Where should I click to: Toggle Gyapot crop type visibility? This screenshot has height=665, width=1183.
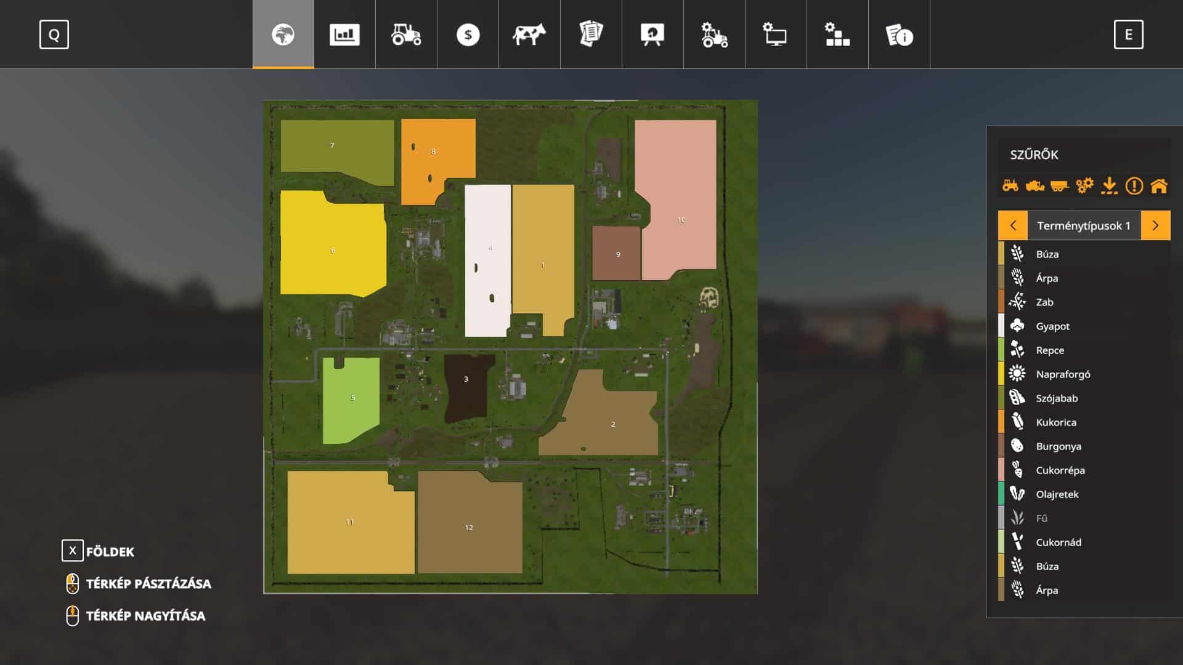click(x=1052, y=326)
